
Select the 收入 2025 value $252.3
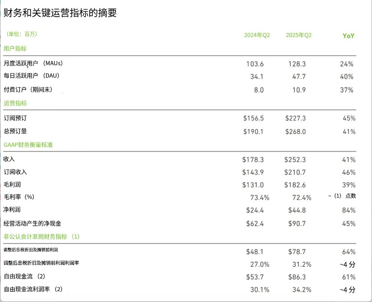click(x=295, y=159)
